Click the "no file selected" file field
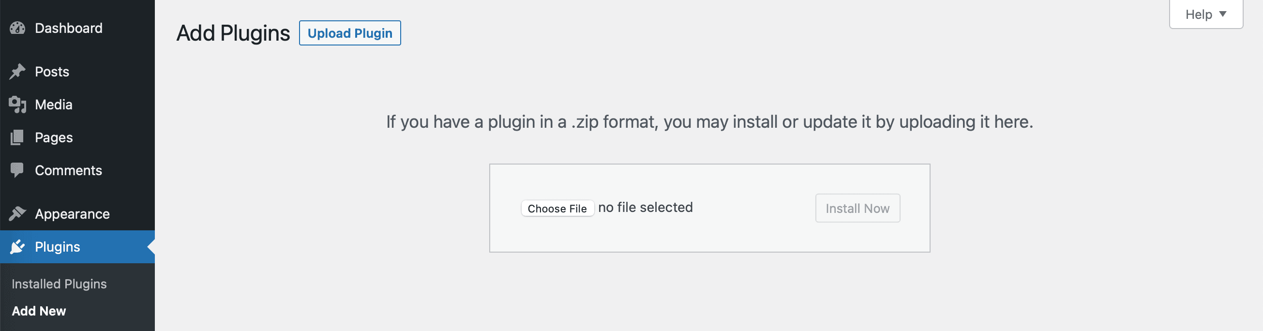Image resolution: width=1263 pixels, height=331 pixels. [x=645, y=208]
